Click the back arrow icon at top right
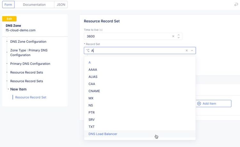The width and height of the screenshot is (240, 147). 236,5
